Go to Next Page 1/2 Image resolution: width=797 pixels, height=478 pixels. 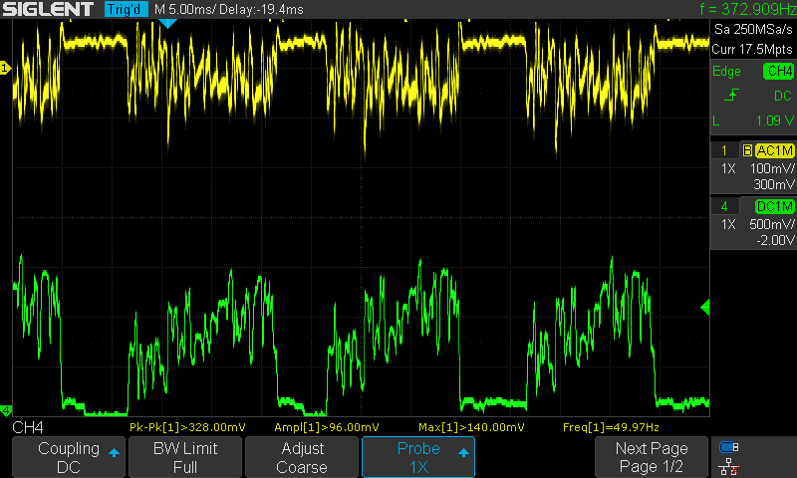point(652,457)
